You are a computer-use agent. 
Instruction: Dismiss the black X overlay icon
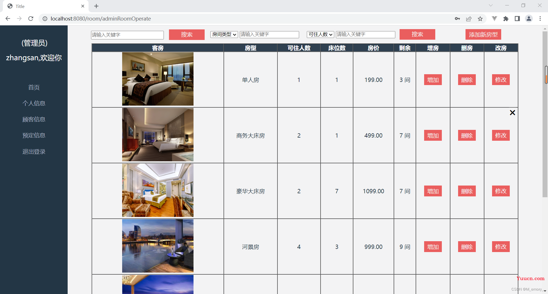512,113
